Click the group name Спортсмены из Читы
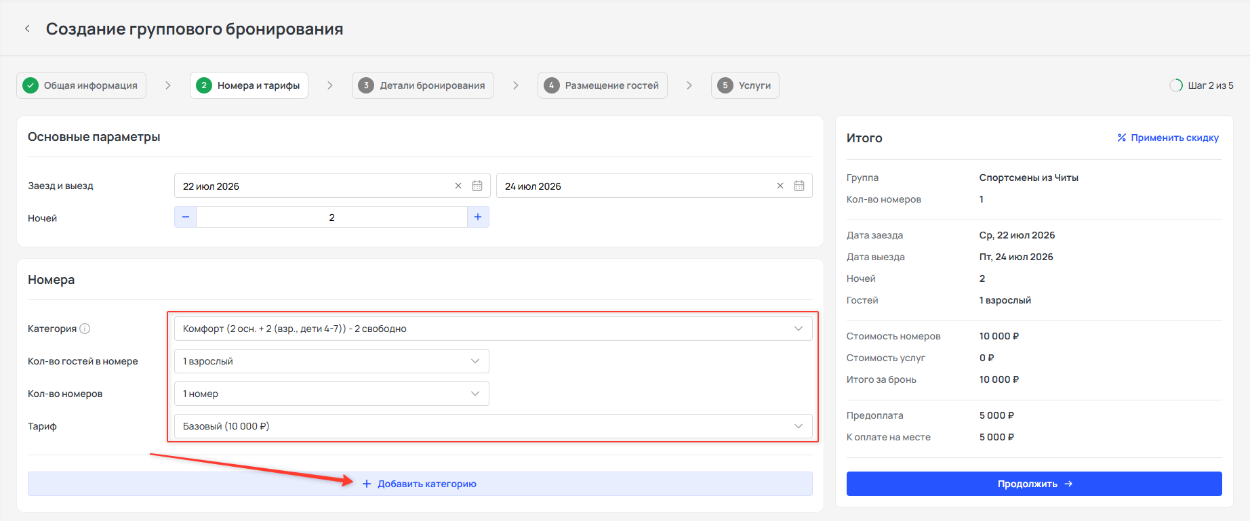This screenshot has height=521, width=1250. tap(1029, 178)
